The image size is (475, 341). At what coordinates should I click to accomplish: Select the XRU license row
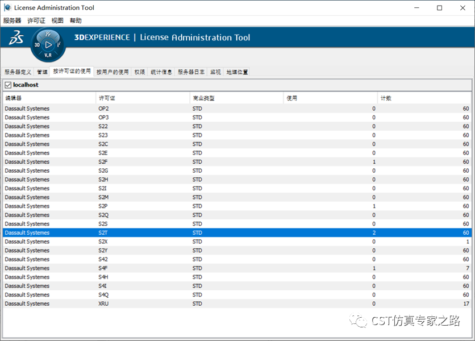(x=237, y=303)
